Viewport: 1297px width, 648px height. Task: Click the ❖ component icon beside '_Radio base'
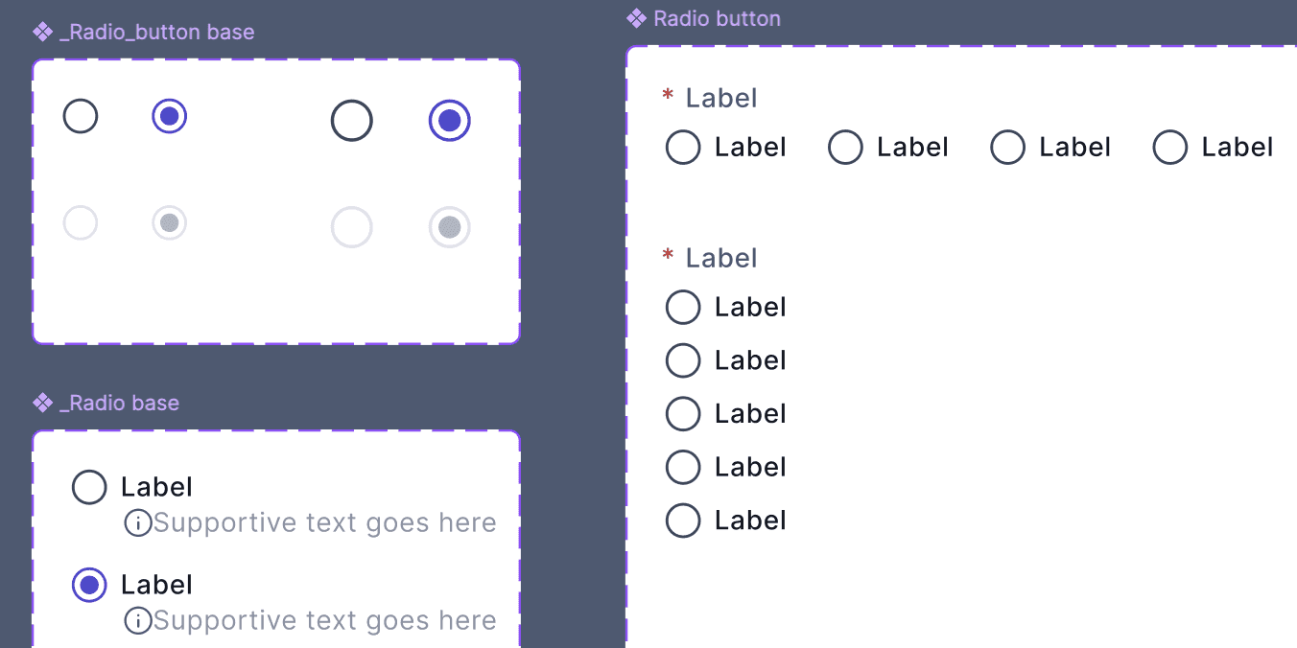point(42,403)
